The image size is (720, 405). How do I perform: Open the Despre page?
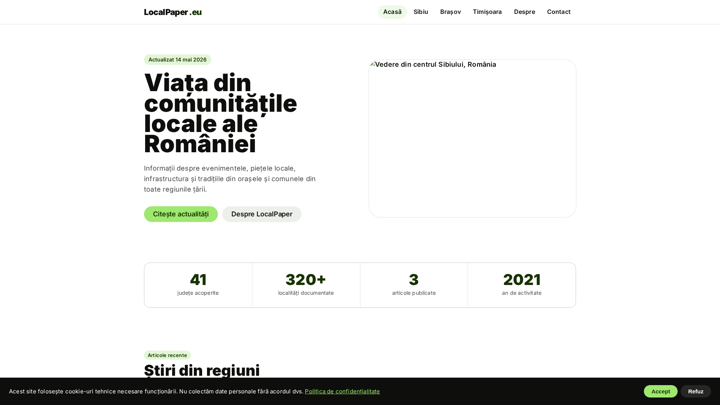(x=524, y=12)
